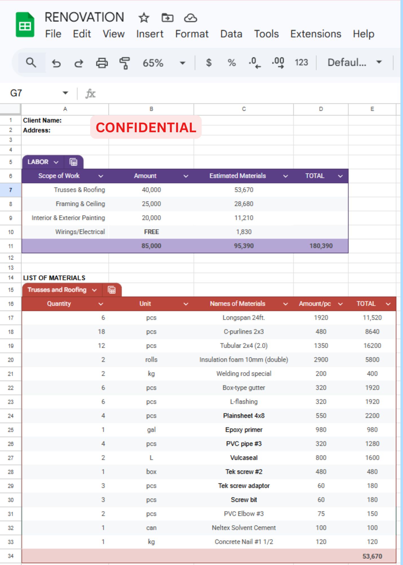Open more number formats (123)
Viewport: 403px width, 565px height.
pyautogui.click(x=301, y=62)
